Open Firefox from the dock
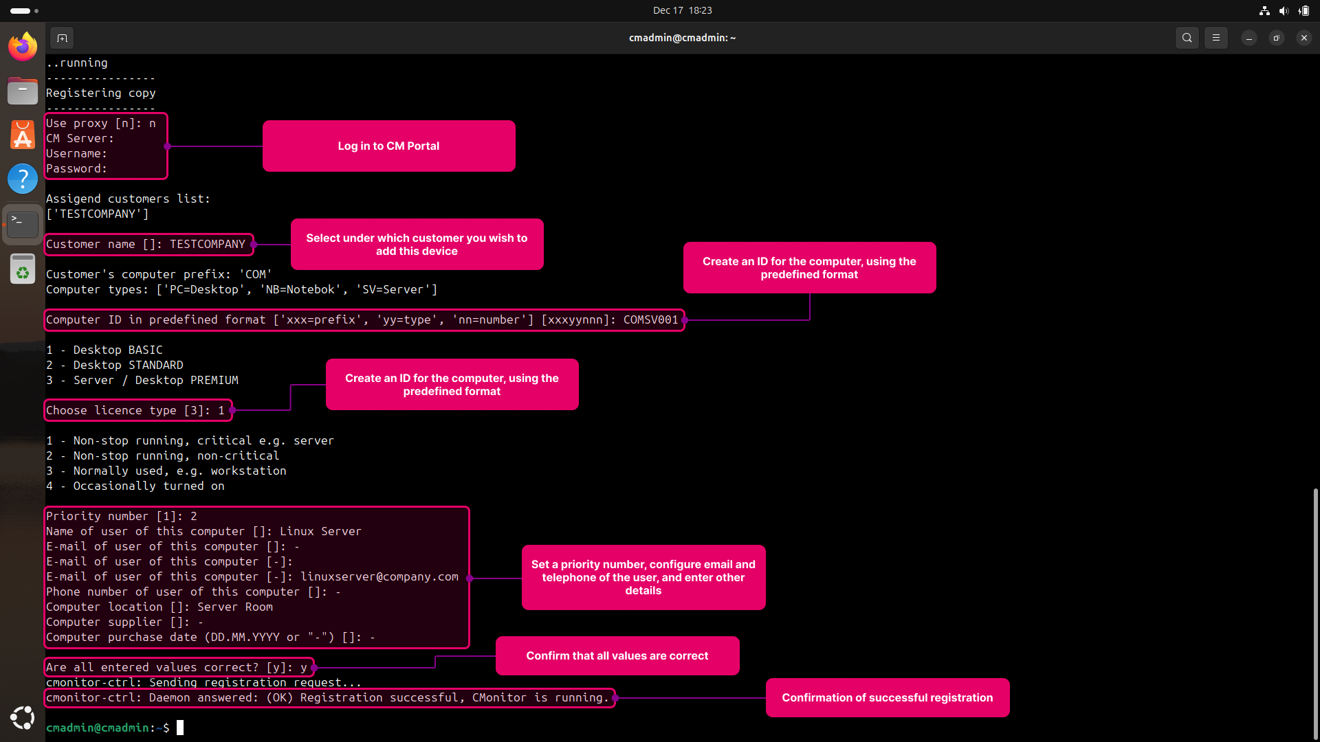This screenshot has width=1320, height=742. 23,47
